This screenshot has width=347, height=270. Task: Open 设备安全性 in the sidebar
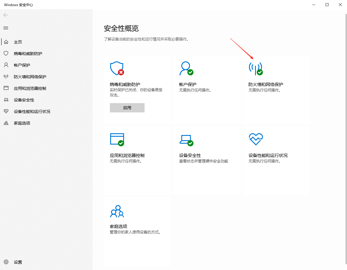pos(24,100)
